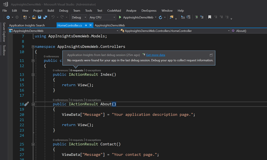Click the Open File folder icon

(34, 17)
